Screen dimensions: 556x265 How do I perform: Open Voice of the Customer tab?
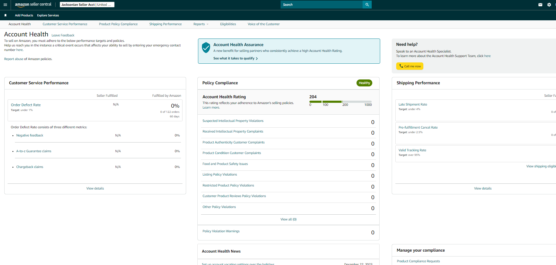coord(264,24)
